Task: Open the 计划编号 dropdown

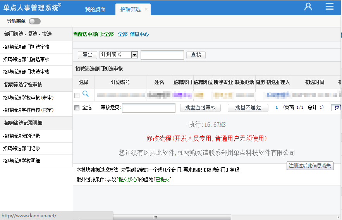Action: [119, 55]
